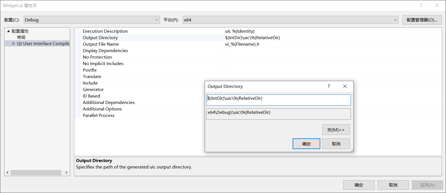Viewport: 446px width, 193px height.
Task: Select the Parallel Process property
Action: pos(99,115)
